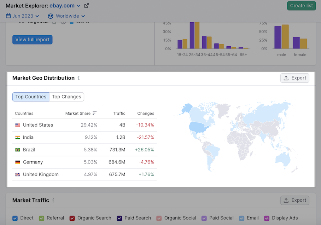
Task: Click the India country name
Action: (28, 138)
